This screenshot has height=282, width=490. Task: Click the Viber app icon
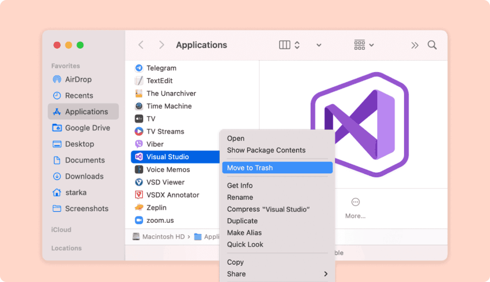pyautogui.click(x=139, y=144)
